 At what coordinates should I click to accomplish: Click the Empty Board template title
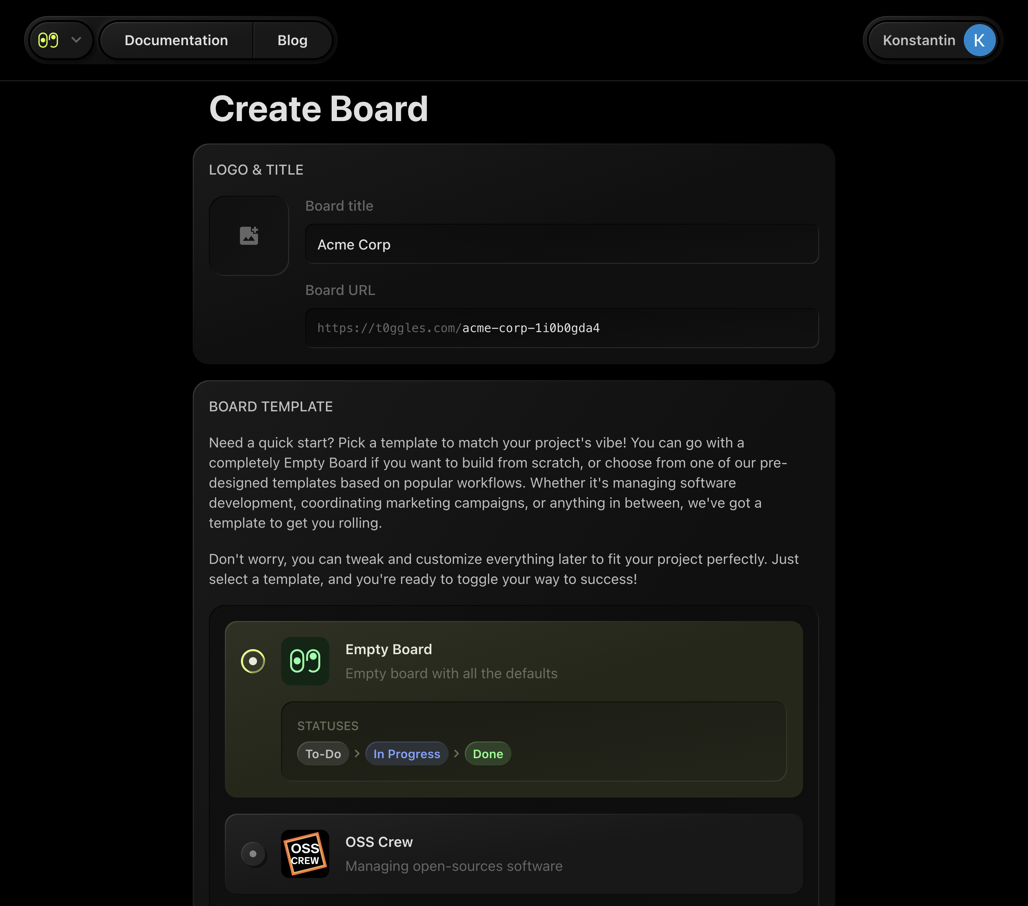[388, 649]
